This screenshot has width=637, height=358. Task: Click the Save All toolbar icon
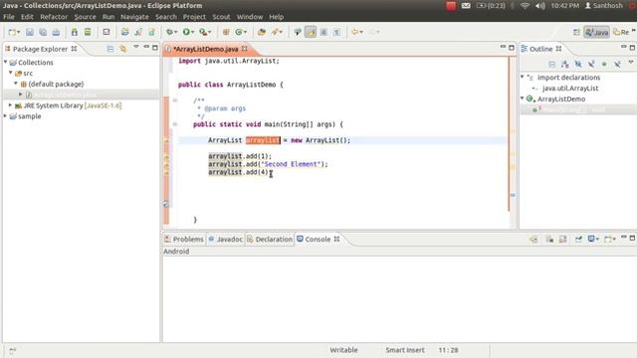43,32
